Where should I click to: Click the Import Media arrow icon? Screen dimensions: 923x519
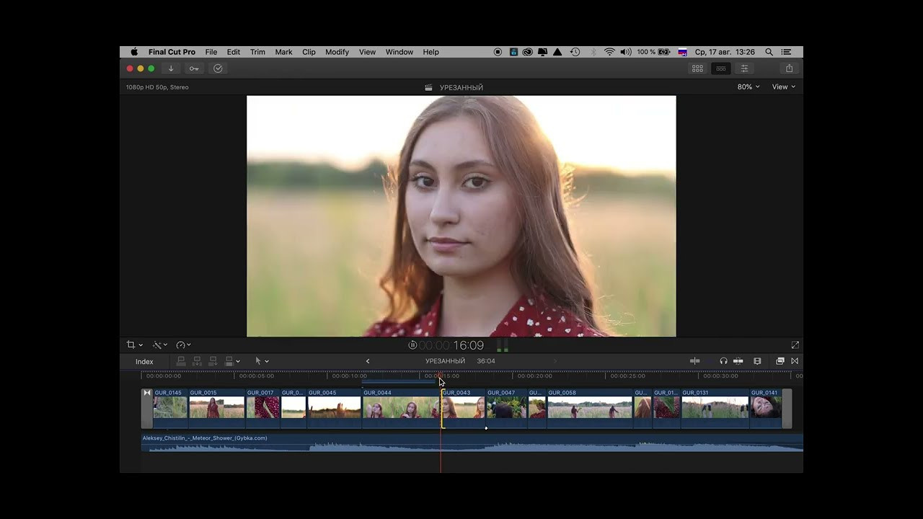pyautogui.click(x=171, y=68)
